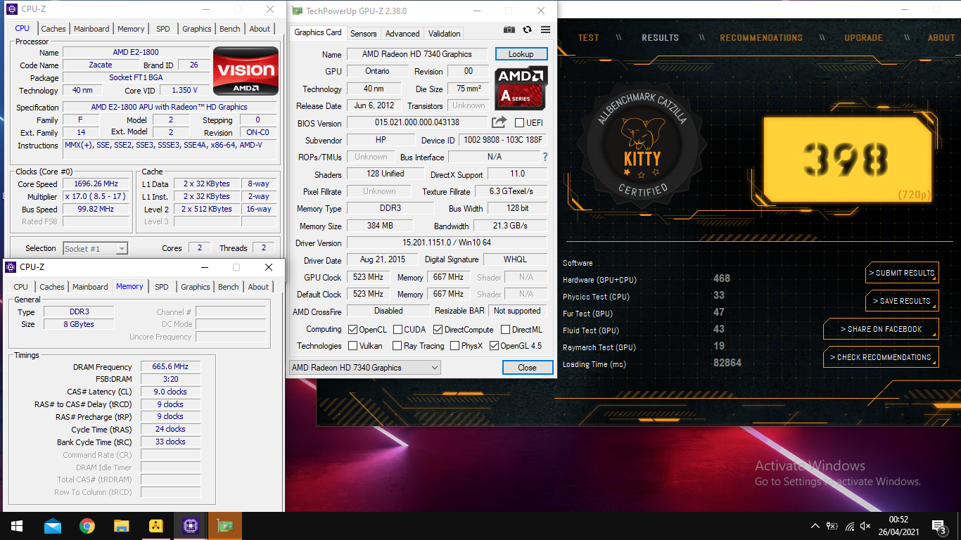Click the Hardware (GPU+CPU) score 468
This screenshot has width=961, height=540.
(722, 278)
